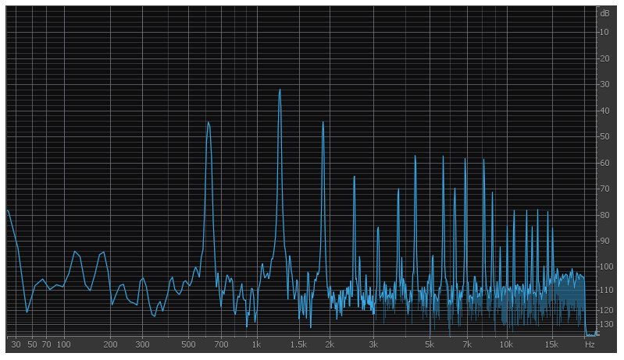Click the 100 Hz frequency axis label
The image size is (624, 360).
[64, 344]
